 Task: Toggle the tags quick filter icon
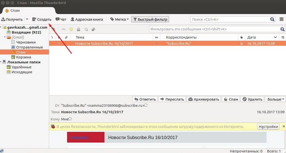[86, 29]
